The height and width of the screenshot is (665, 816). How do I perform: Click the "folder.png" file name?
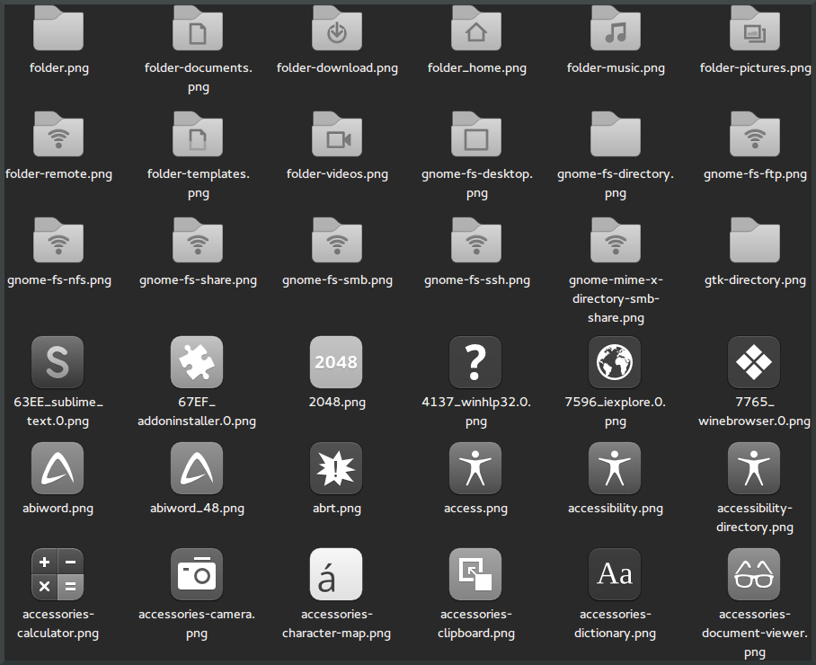point(58,68)
